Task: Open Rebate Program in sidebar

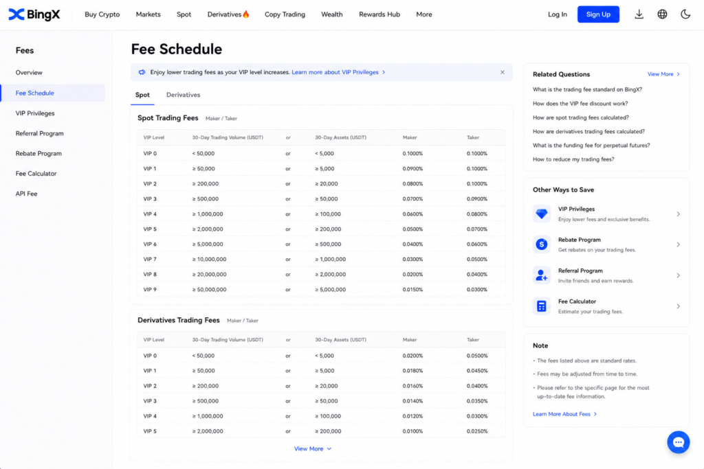Action: pos(38,153)
